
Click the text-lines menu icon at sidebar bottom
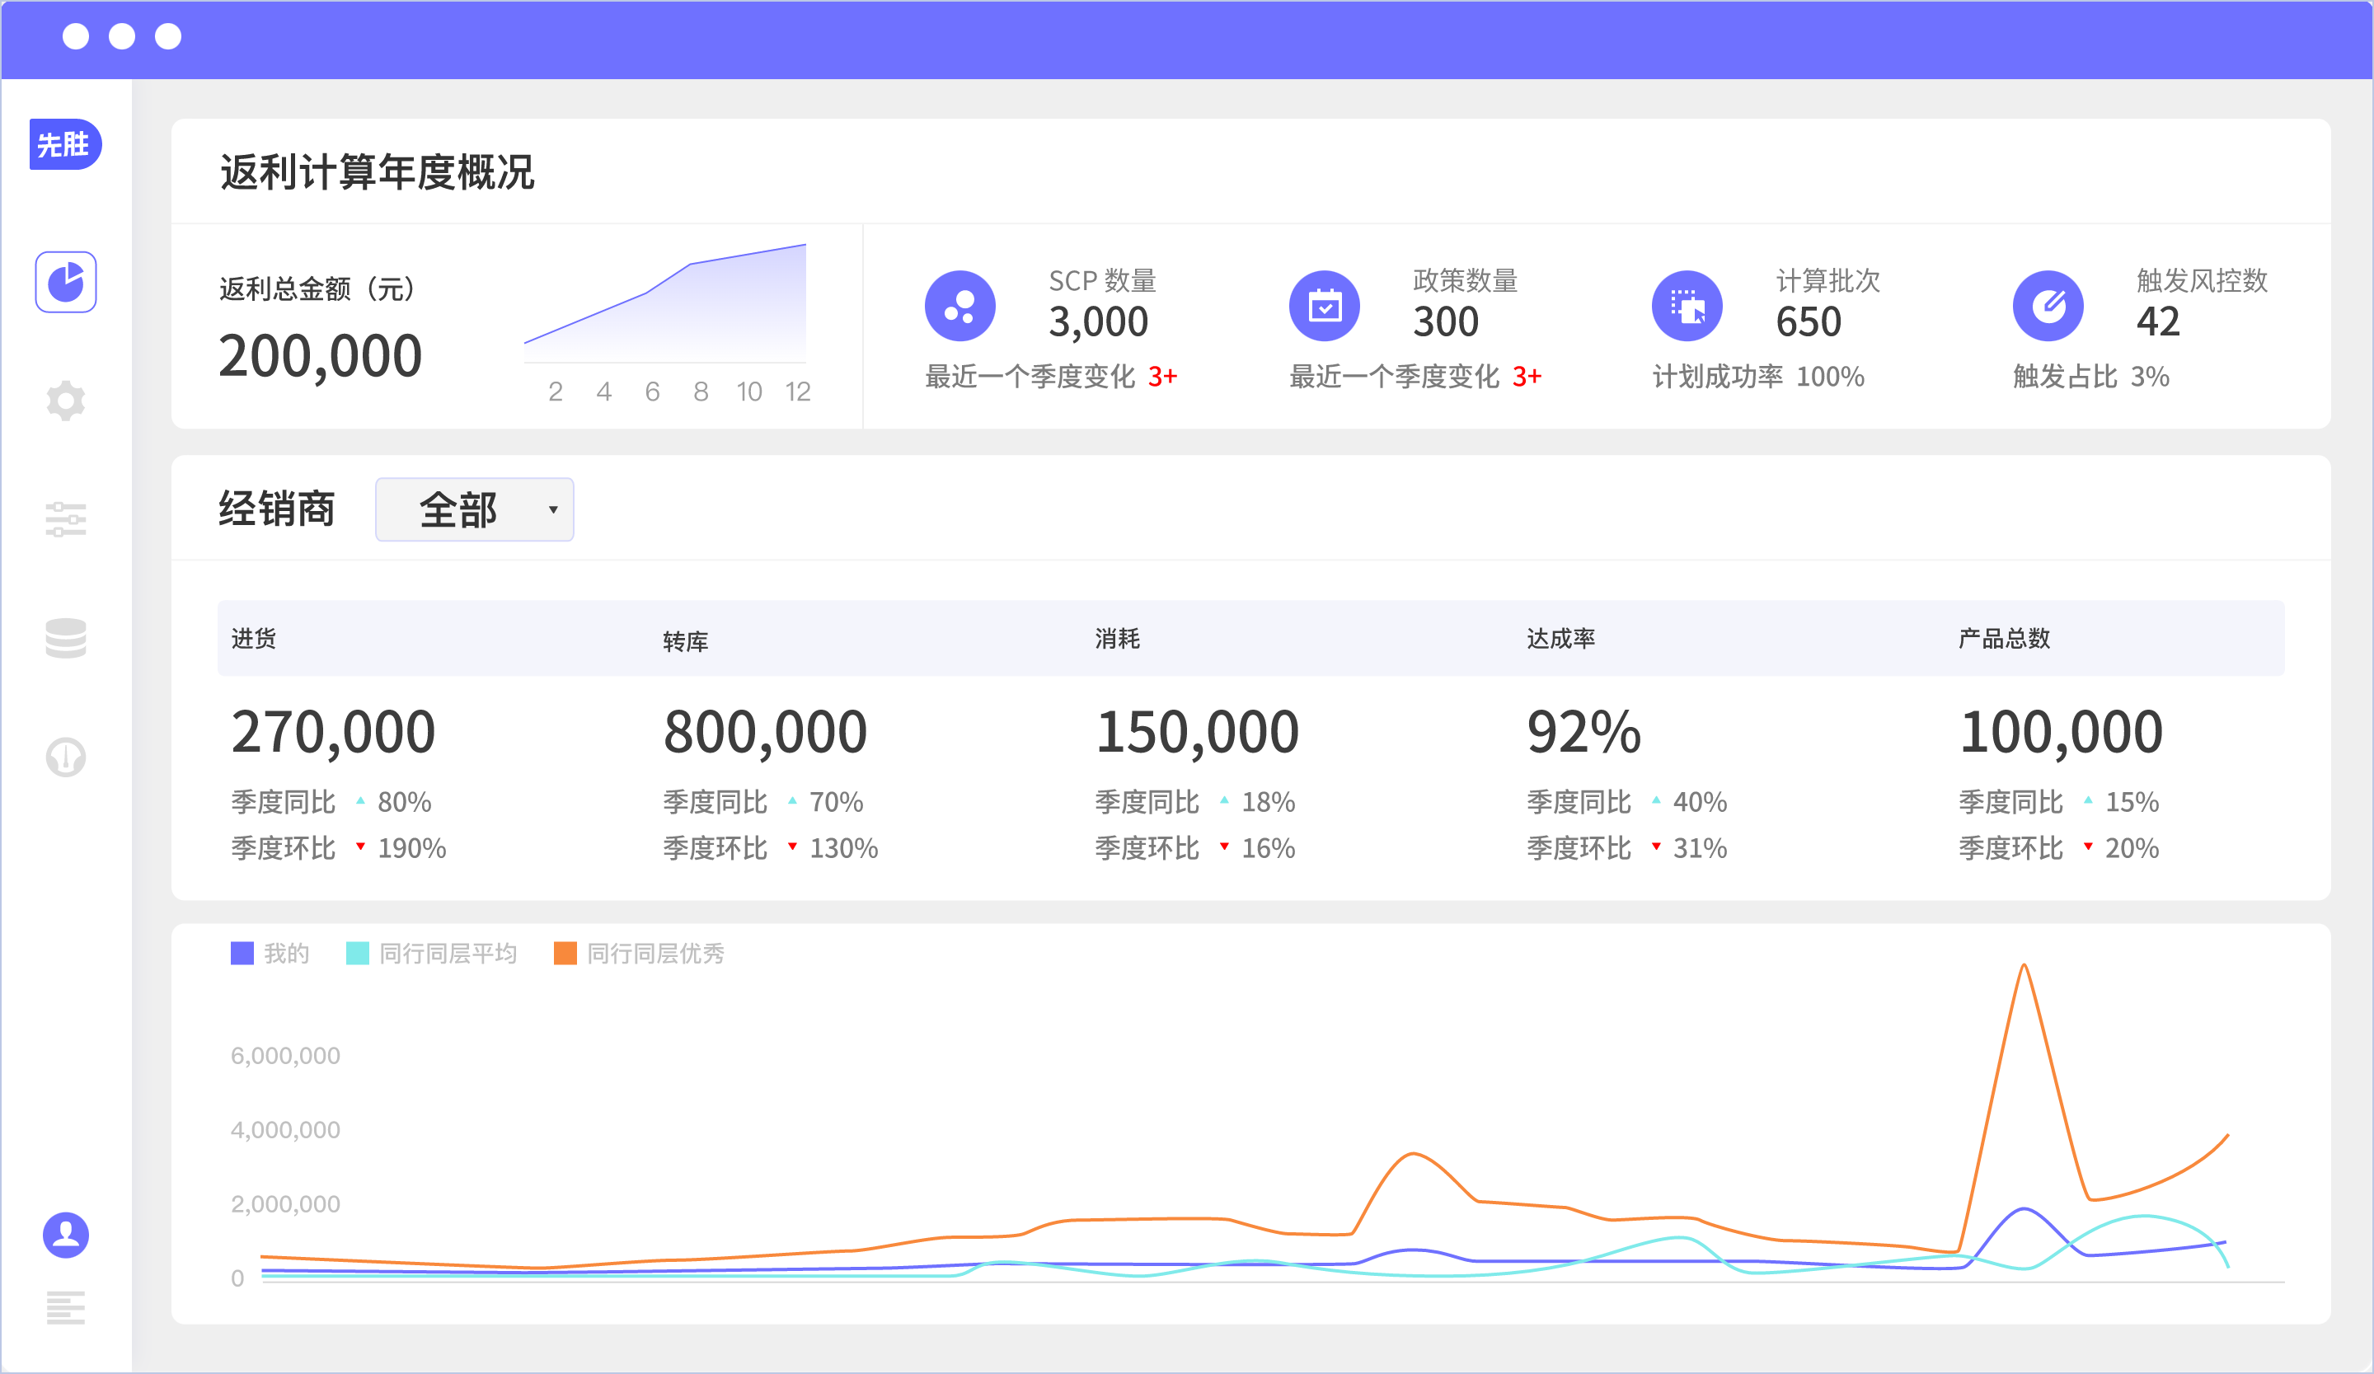[x=66, y=1308]
